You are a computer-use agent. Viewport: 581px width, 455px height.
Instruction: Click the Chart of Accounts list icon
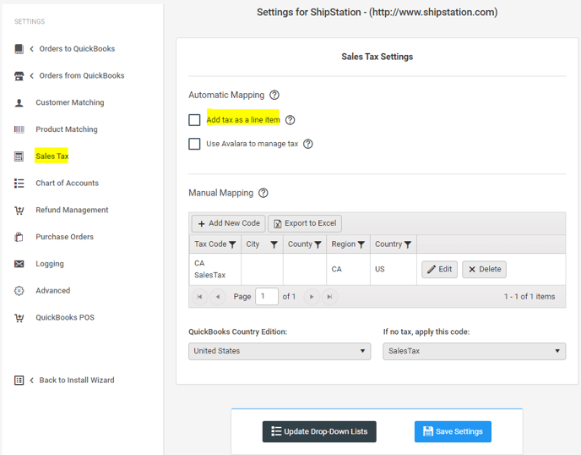coord(19,184)
